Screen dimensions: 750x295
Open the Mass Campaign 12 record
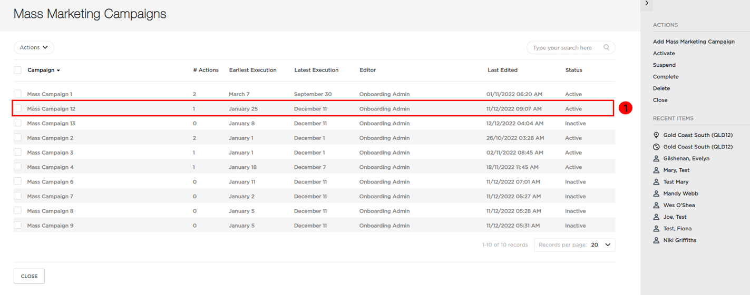[51, 109]
